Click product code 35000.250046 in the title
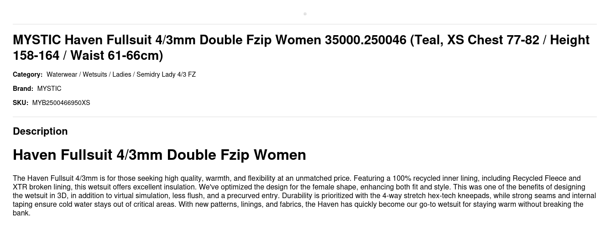Screen dimensions: 606x231 coord(365,40)
